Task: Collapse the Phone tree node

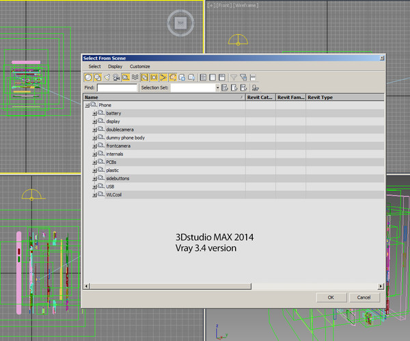Action: [87, 105]
